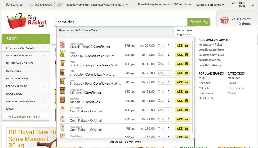Expand Personal Care category

coord(26,86)
